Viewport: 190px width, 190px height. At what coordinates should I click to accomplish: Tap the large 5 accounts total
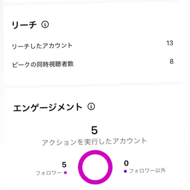pos(95,131)
